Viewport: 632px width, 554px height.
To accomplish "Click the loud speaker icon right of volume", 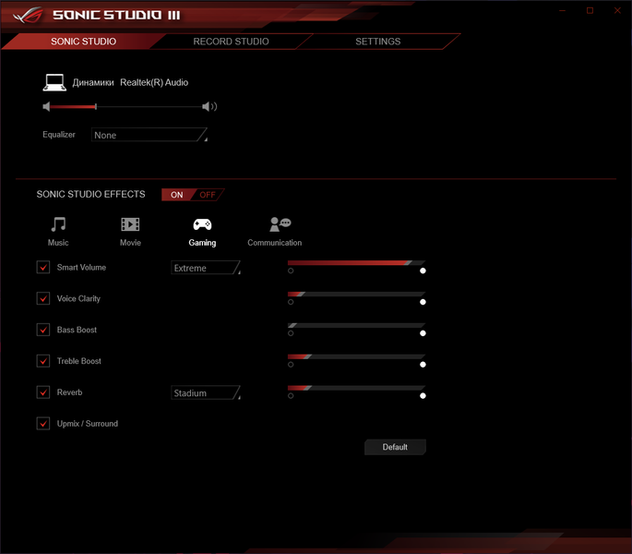I will coord(209,106).
